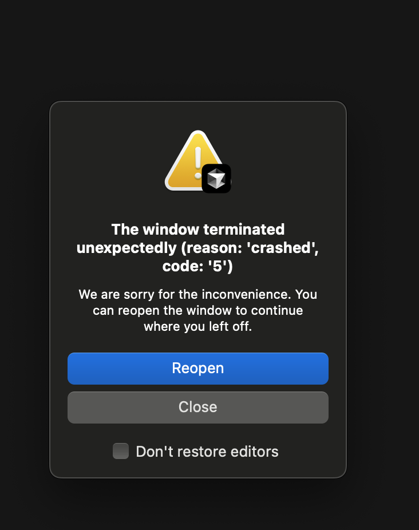Click the Cursor cube app badge icon
This screenshot has height=530, width=419.
click(x=216, y=179)
